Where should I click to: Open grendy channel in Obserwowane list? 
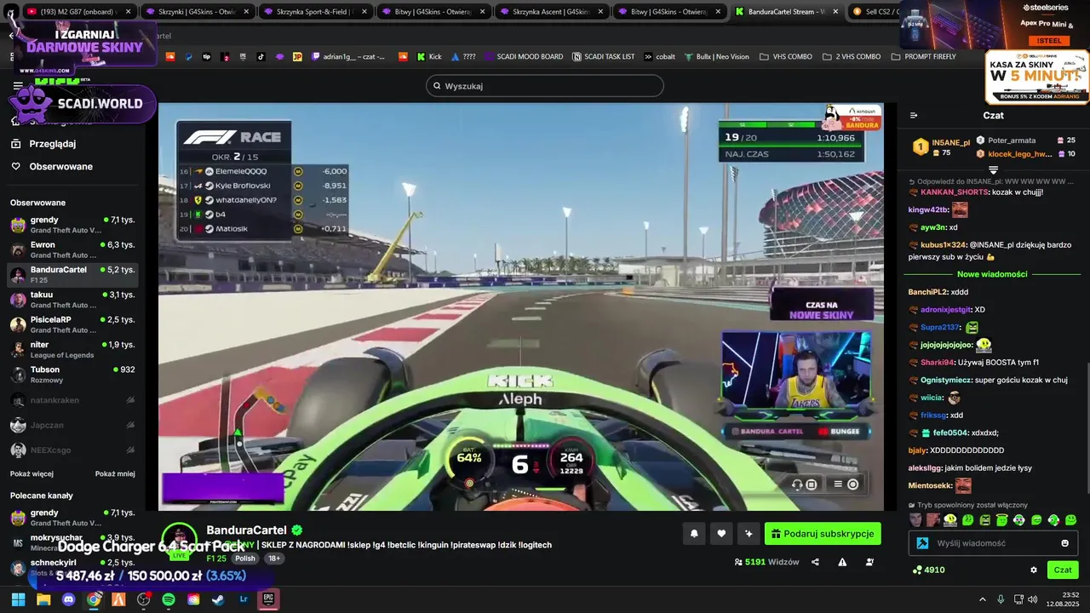(72, 225)
